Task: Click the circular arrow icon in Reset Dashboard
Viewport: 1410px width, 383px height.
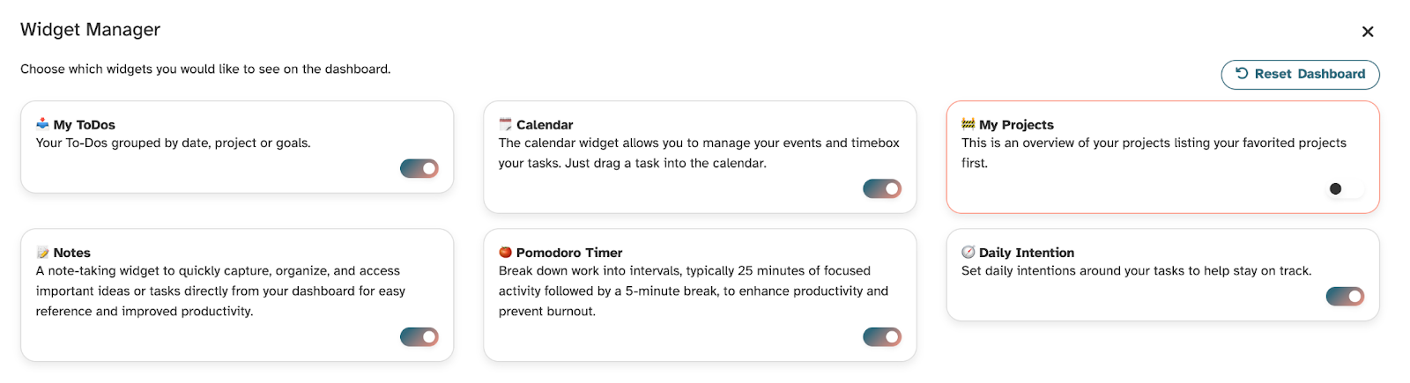Action: coord(1242,74)
